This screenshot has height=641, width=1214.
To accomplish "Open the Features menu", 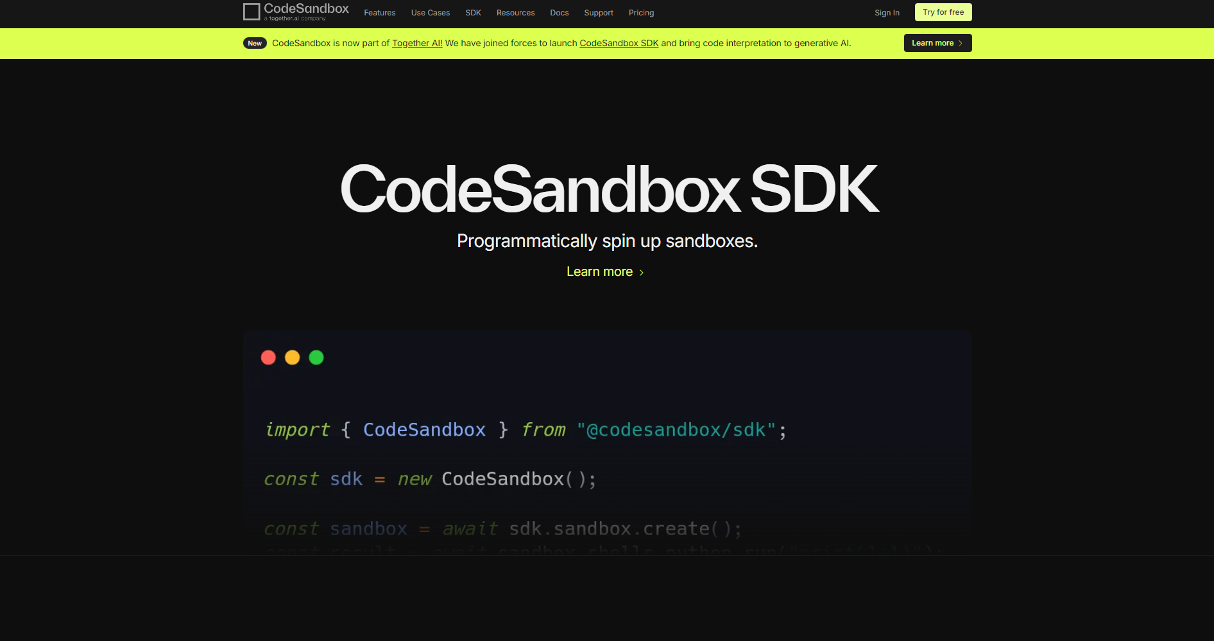I will point(379,13).
